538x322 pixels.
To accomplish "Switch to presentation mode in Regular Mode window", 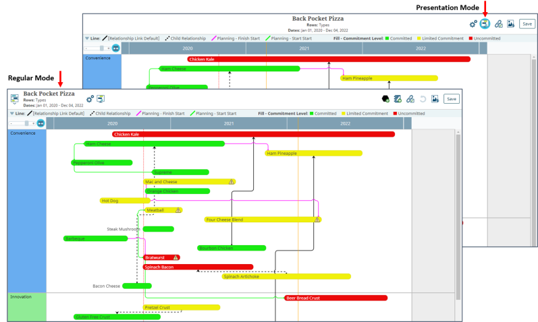I will 101,99.
